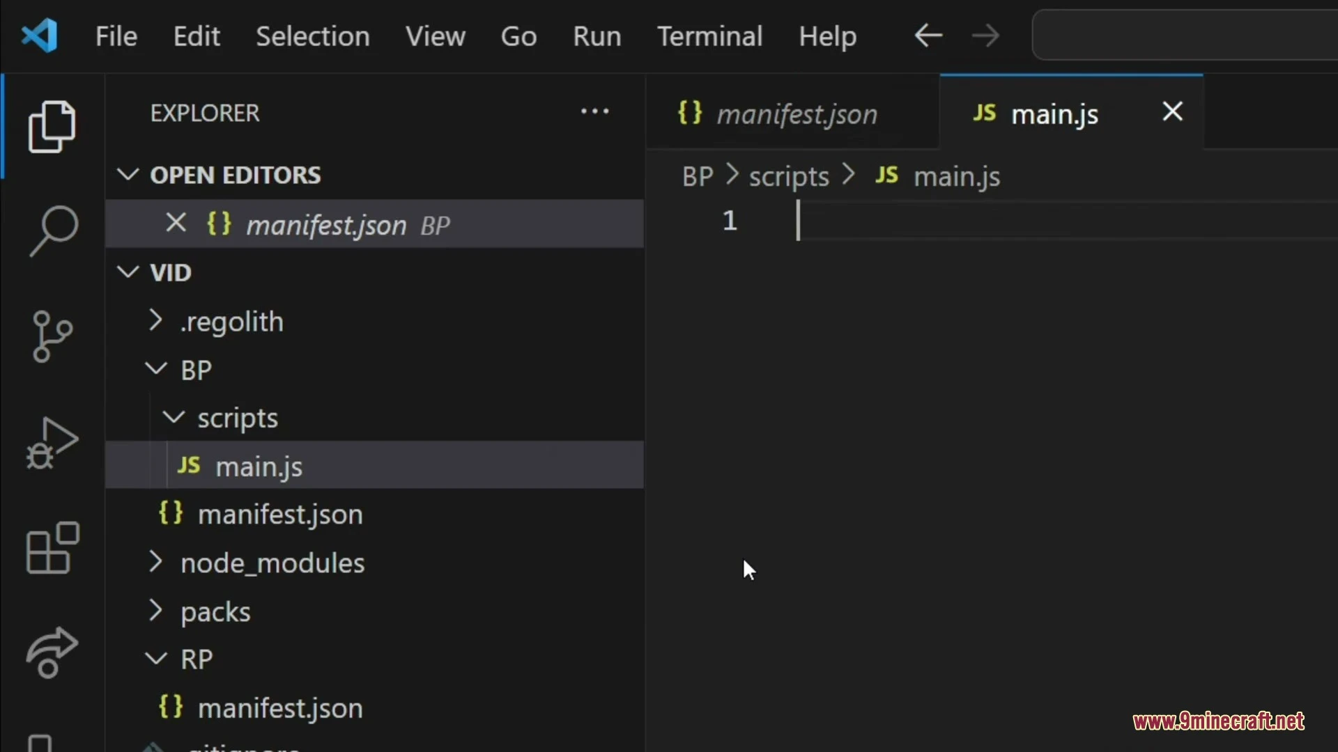Open the Help menu
The width and height of the screenshot is (1338, 752).
(827, 36)
